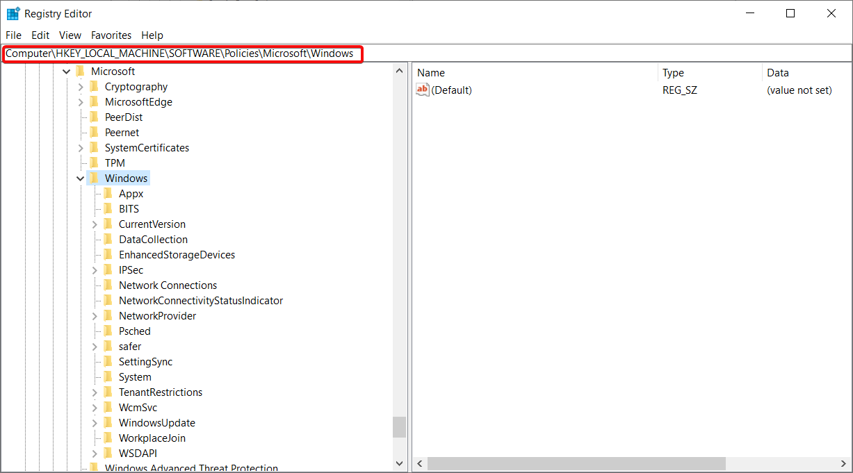Click the NetworkConnectivityStatusIndicator folder icon
Viewport: 853px width, 473px height.
coord(108,300)
